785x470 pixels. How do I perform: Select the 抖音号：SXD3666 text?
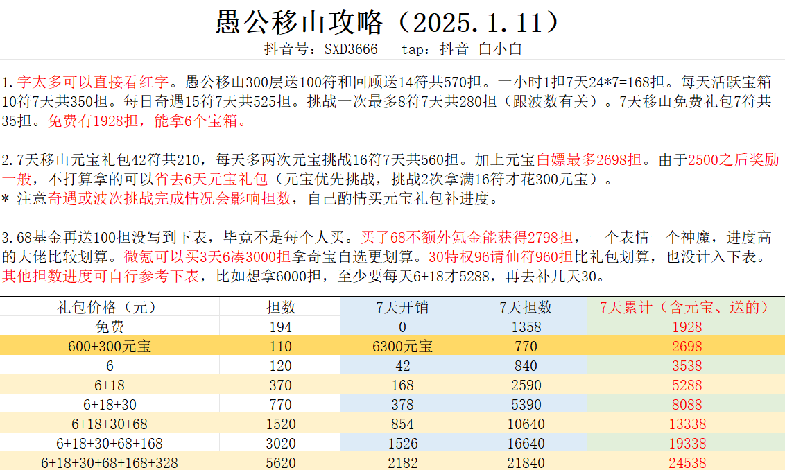(x=321, y=49)
